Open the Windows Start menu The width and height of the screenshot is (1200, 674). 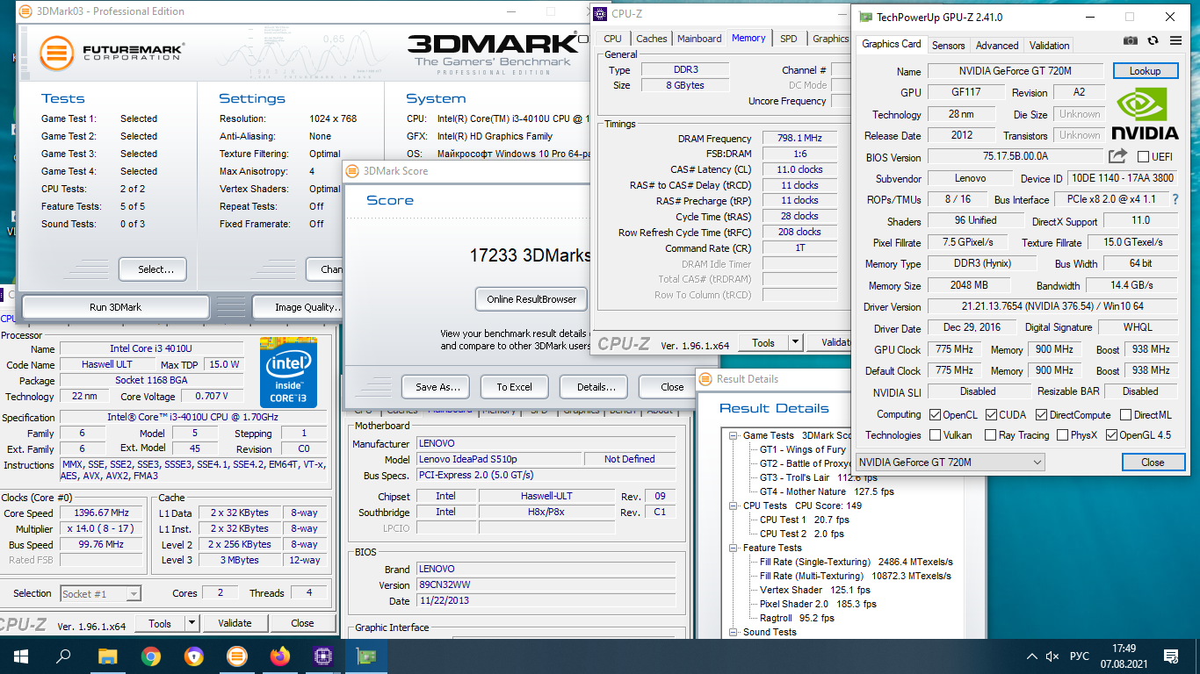20,656
